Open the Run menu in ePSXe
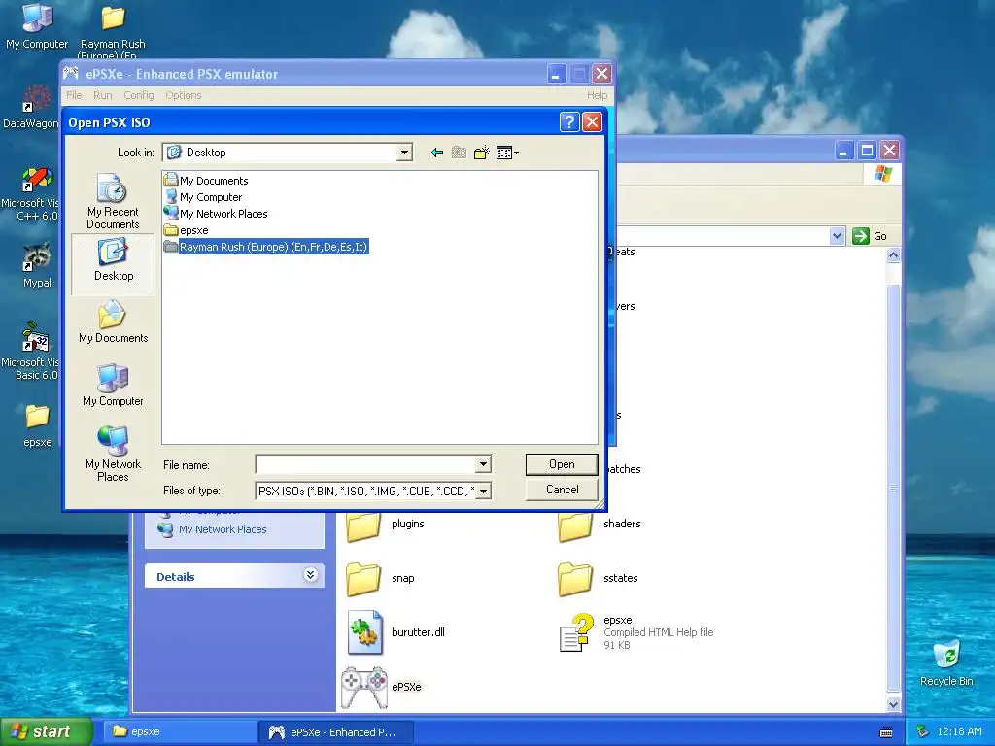995x746 pixels. pos(102,95)
